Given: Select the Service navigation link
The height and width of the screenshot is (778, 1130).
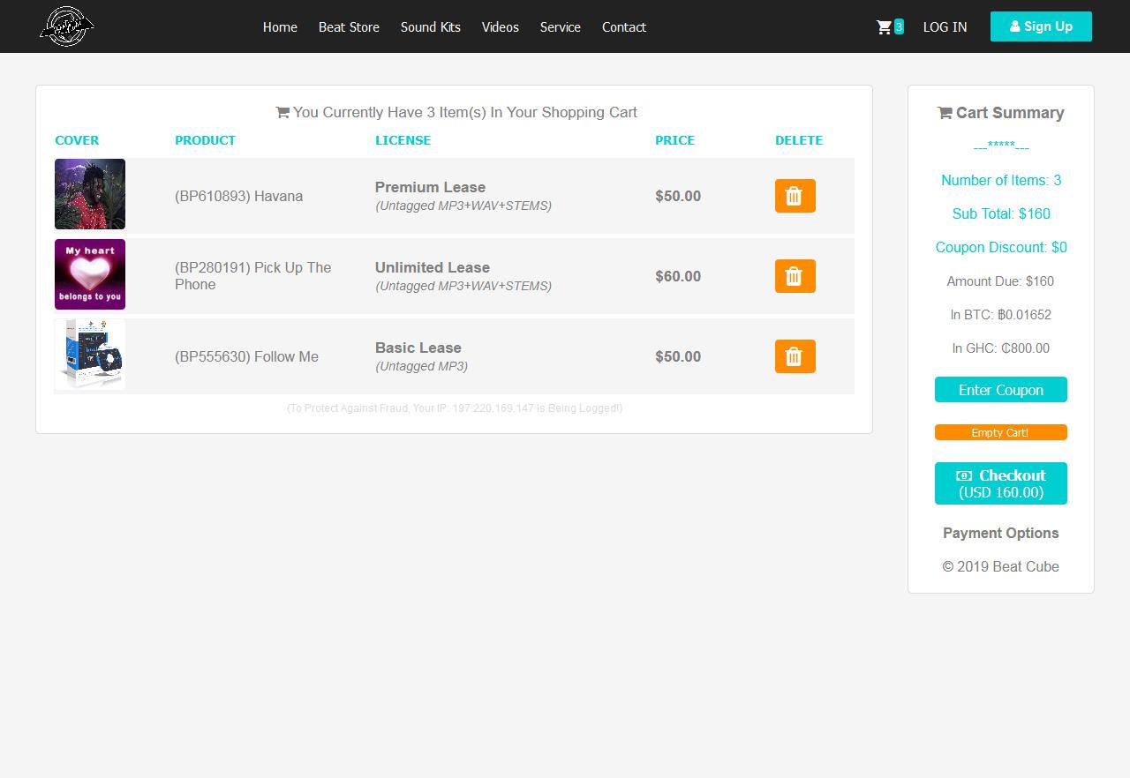Looking at the screenshot, I should tap(560, 27).
